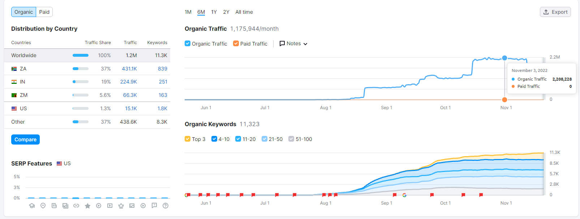Open the Notes dropdown

tap(293, 43)
